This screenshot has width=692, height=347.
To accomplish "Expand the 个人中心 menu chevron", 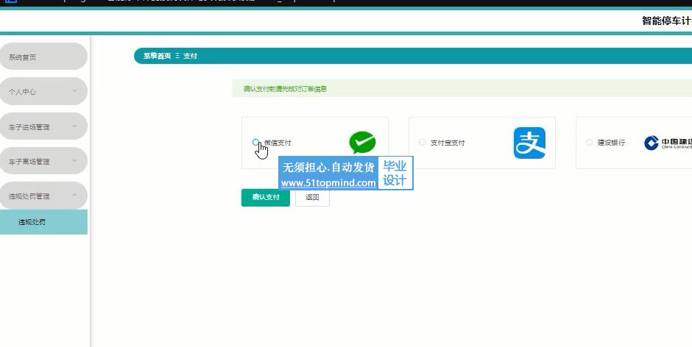I will pyautogui.click(x=74, y=91).
